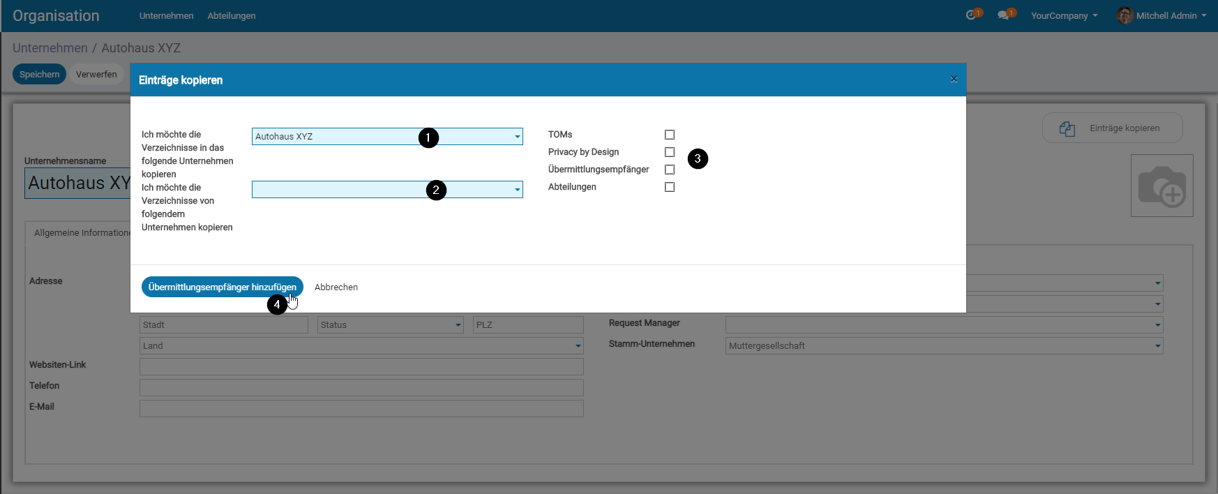The height and width of the screenshot is (494, 1218).
Task: Click Mitchell Admin avatar picture
Action: [x=1125, y=15]
